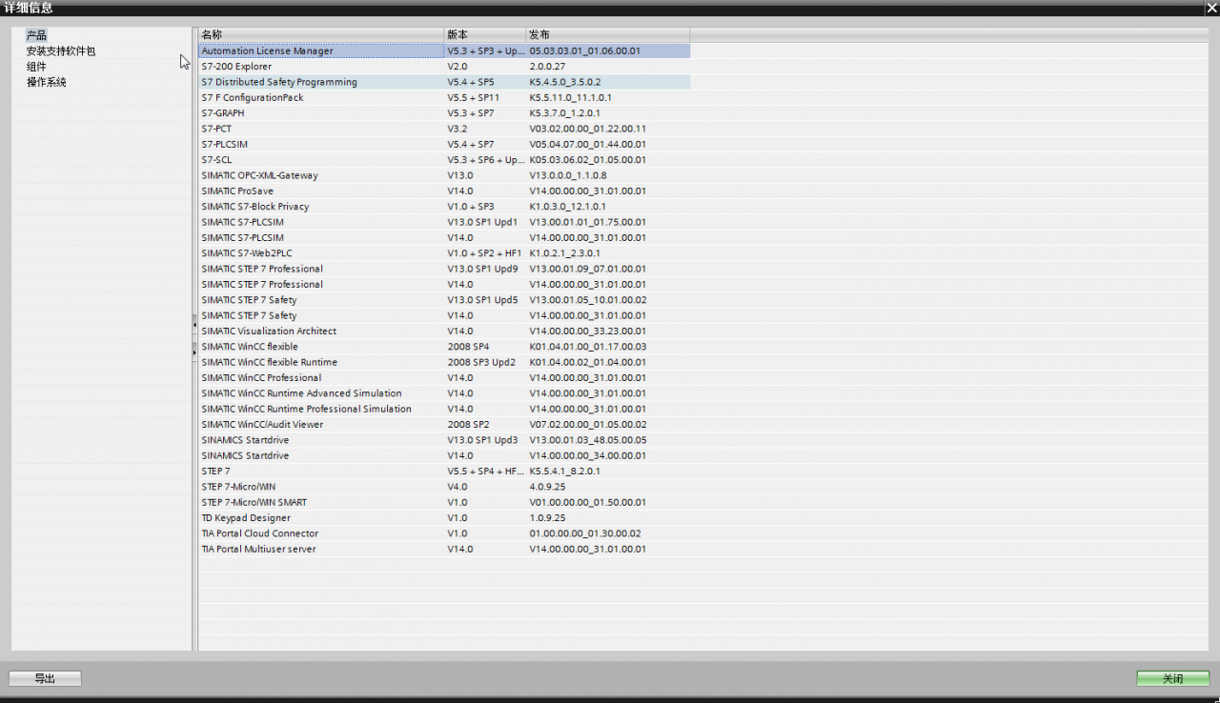1220x703 pixels.
Task: Select SIMATIC WinCC Professional row
Action: (x=444, y=377)
